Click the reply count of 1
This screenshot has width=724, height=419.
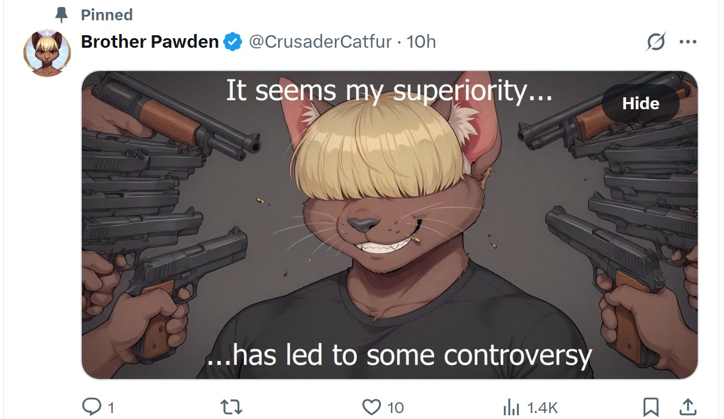coord(111,408)
